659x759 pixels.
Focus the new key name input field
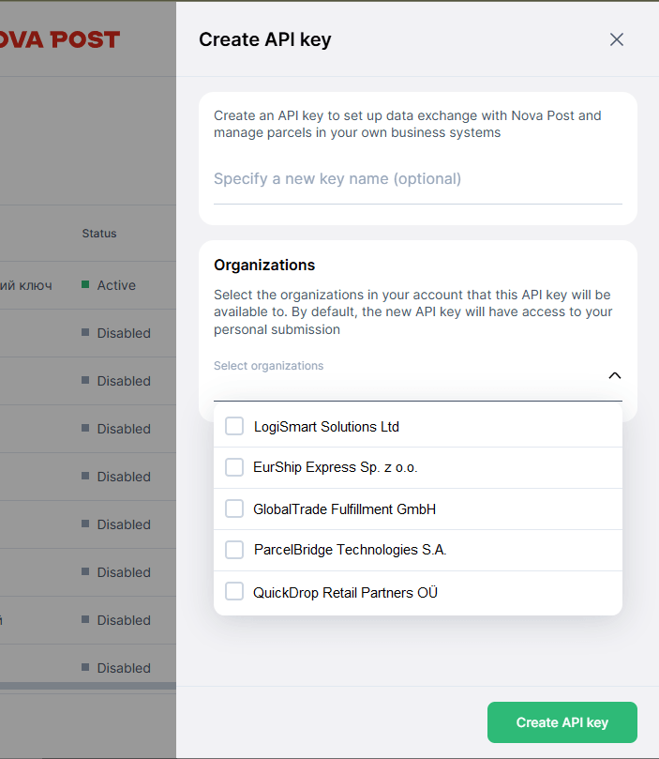[417, 179]
